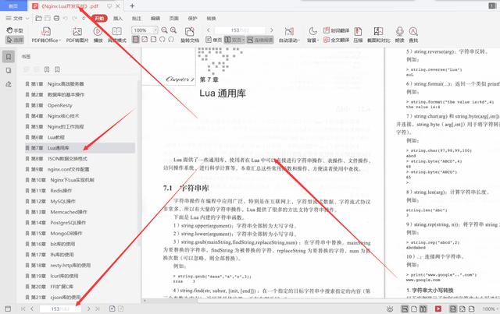The width and height of the screenshot is (500, 314).
Task: Start 朗读 read aloud
Action: 399,35
